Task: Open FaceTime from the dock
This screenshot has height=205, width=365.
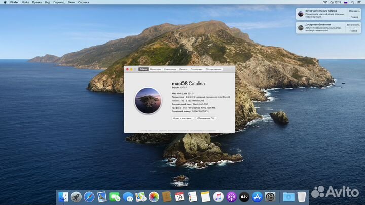Action: (115, 197)
